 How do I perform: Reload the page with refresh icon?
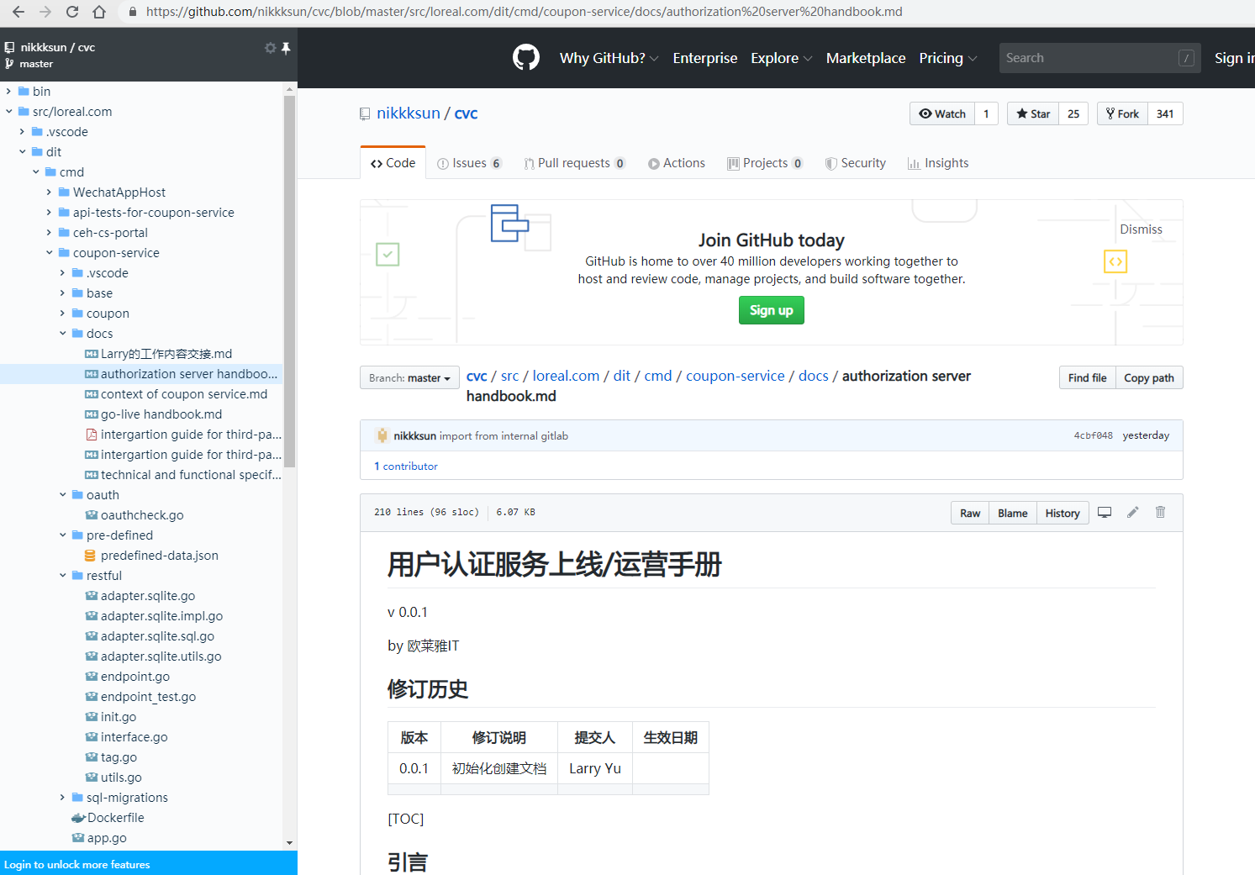[72, 12]
